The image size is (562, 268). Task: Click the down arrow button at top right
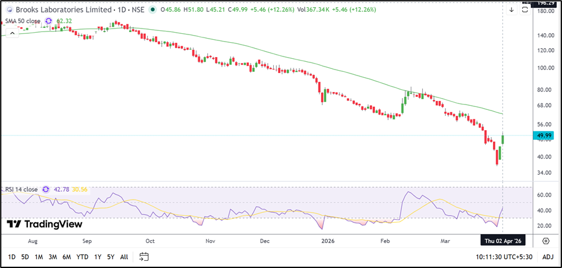point(511,10)
